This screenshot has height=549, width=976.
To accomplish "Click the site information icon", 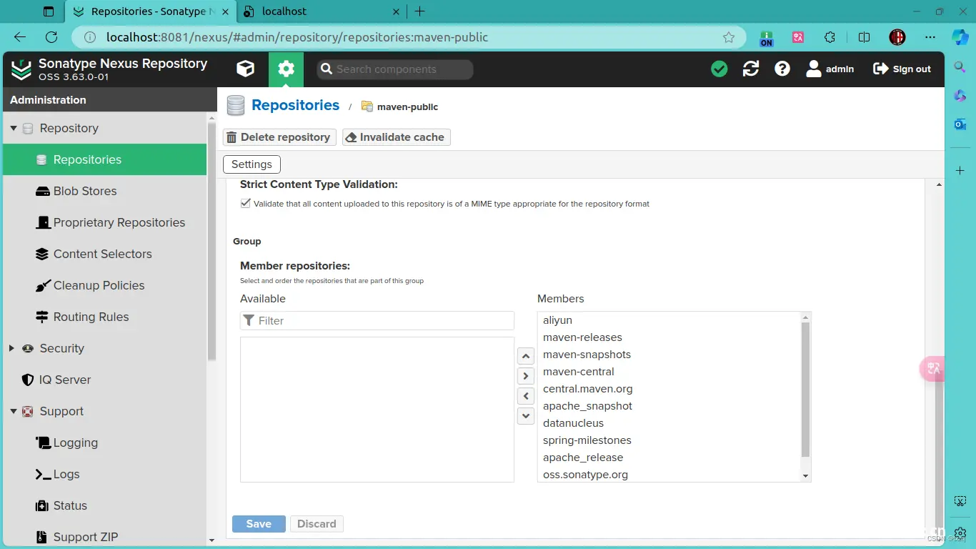I will tap(90, 37).
